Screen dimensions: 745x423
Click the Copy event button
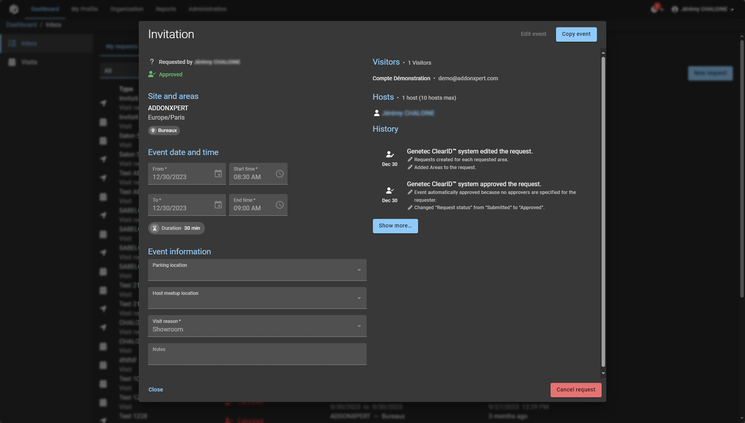pos(576,34)
